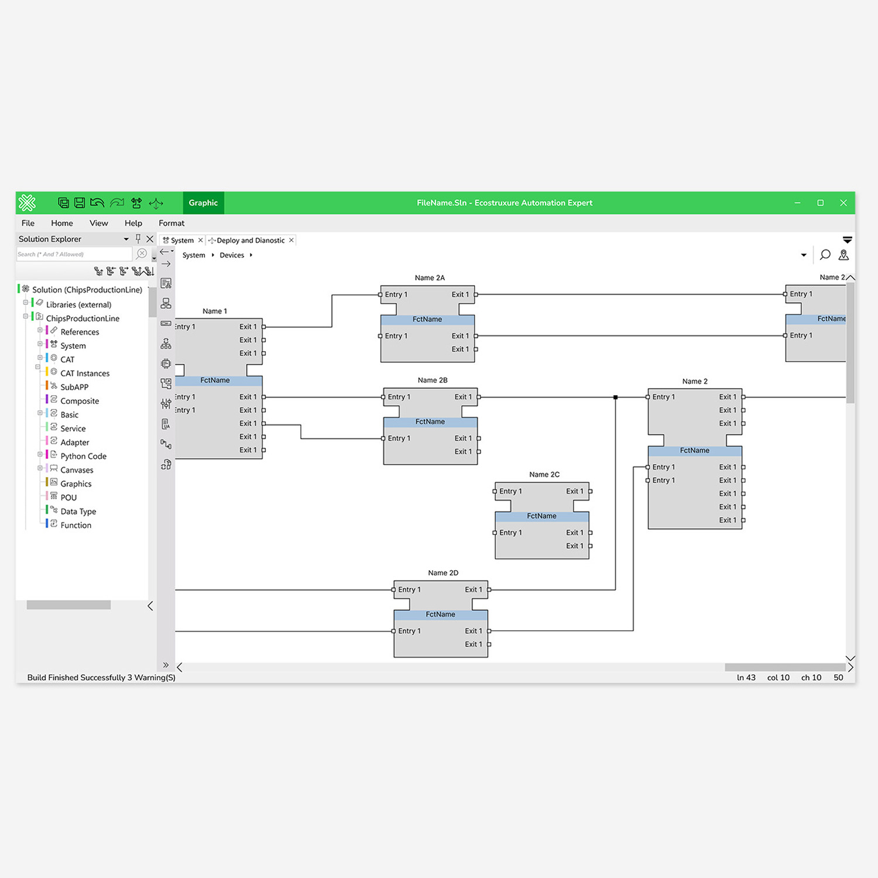878x878 pixels.
Task: Undo the last action
Action: click(x=97, y=203)
